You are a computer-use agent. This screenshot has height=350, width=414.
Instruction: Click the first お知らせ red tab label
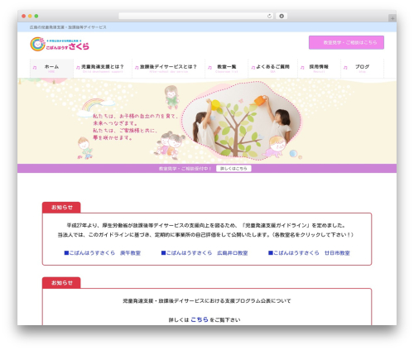pos(61,208)
